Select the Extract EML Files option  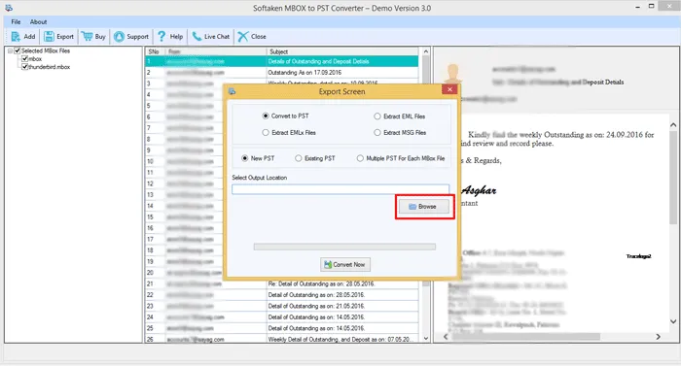pos(377,116)
